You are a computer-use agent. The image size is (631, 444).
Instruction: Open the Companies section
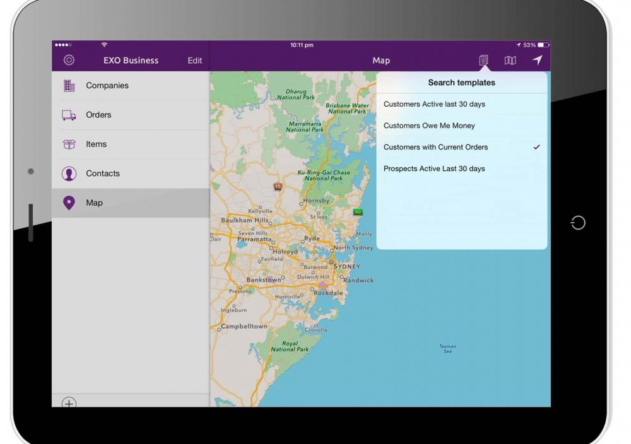[x=131, y=86]
